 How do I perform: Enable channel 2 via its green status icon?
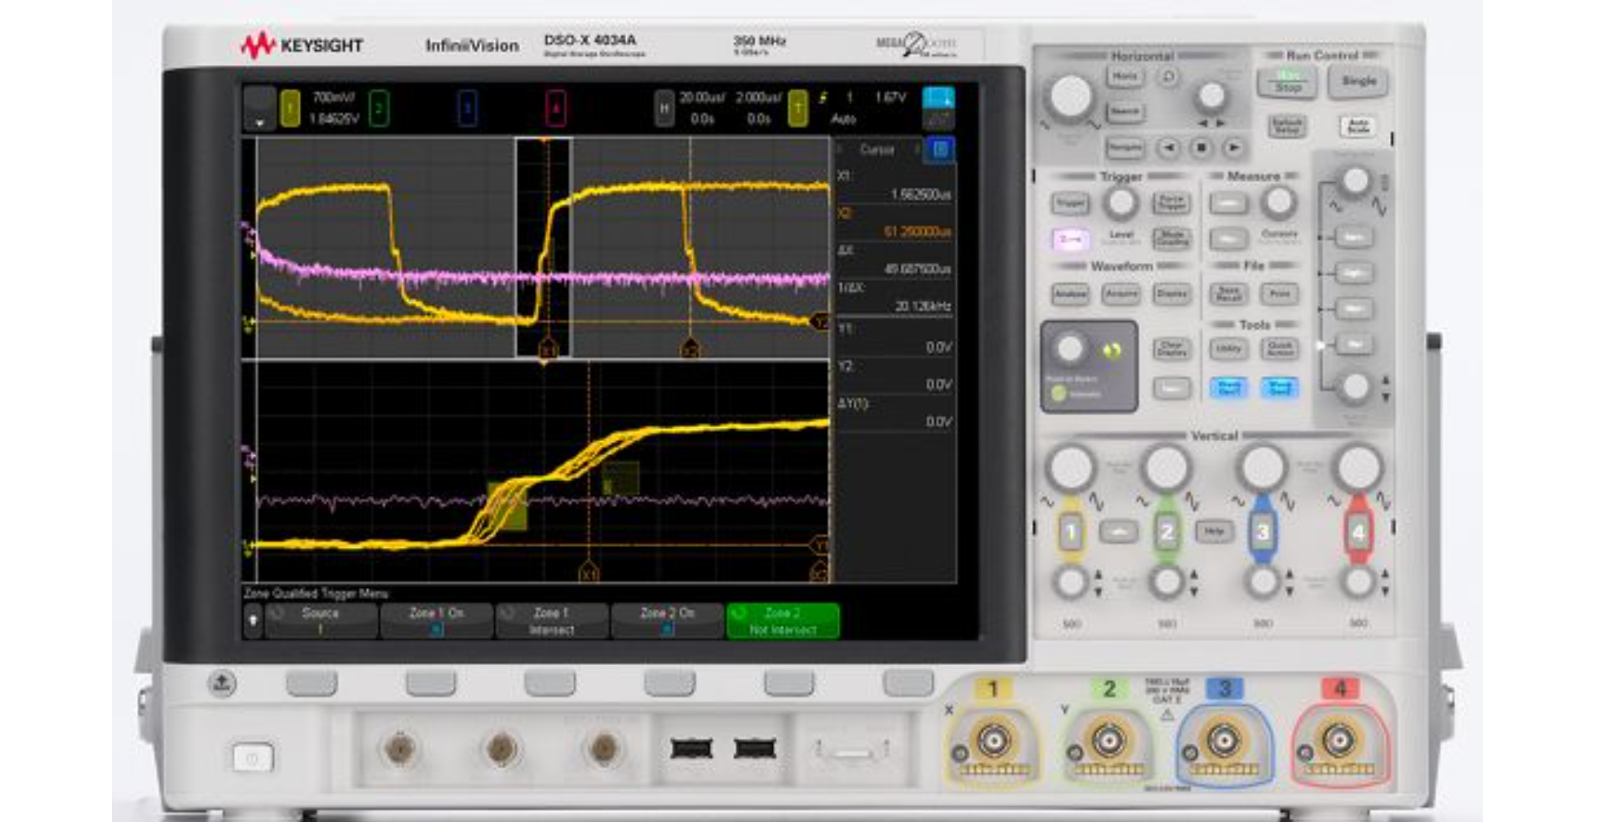pyautogui.click(x=380, y=109)
